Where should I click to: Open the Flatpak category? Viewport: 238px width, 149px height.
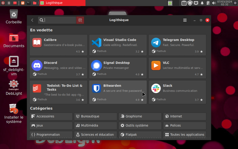[x=140, y=134]
